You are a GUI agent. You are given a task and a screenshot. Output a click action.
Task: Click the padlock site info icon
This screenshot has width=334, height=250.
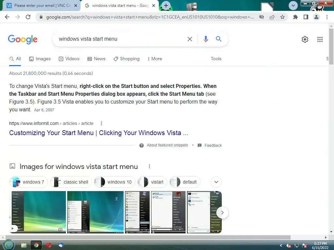click(x=41, y=17)
